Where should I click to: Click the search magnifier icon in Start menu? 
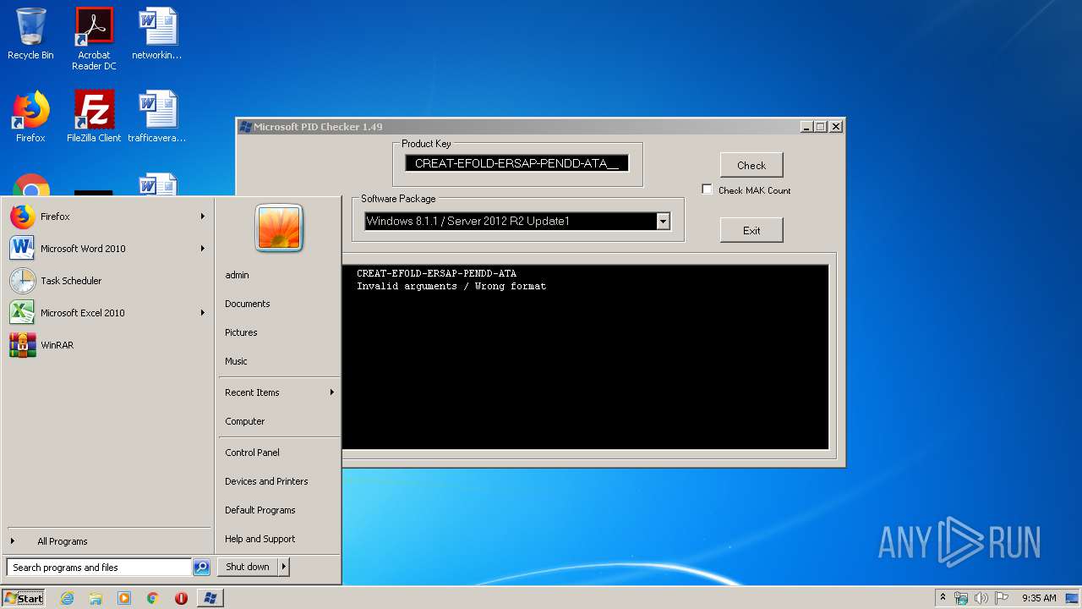point(201,568)
